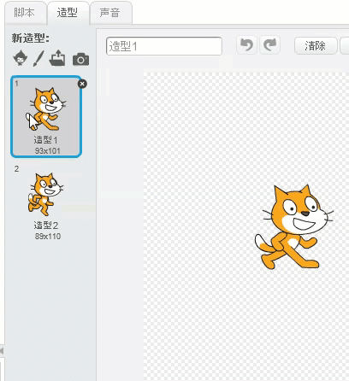Switch to the 造型 tab

[x=68, y=13]
